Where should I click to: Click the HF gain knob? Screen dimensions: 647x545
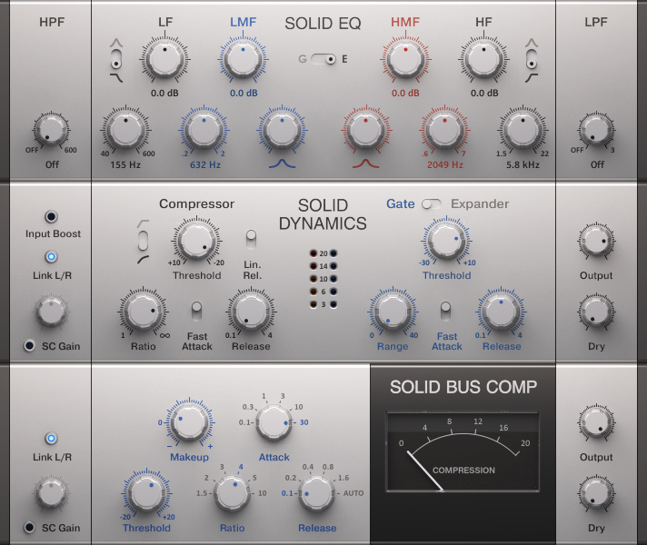pos(483,59)
